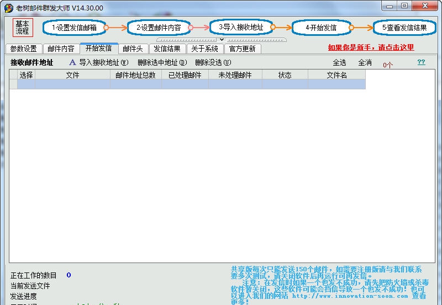Open step 1-设置发信邮箱
The width and height of the screenshot is (442, 305).
[x=75, y=28]
